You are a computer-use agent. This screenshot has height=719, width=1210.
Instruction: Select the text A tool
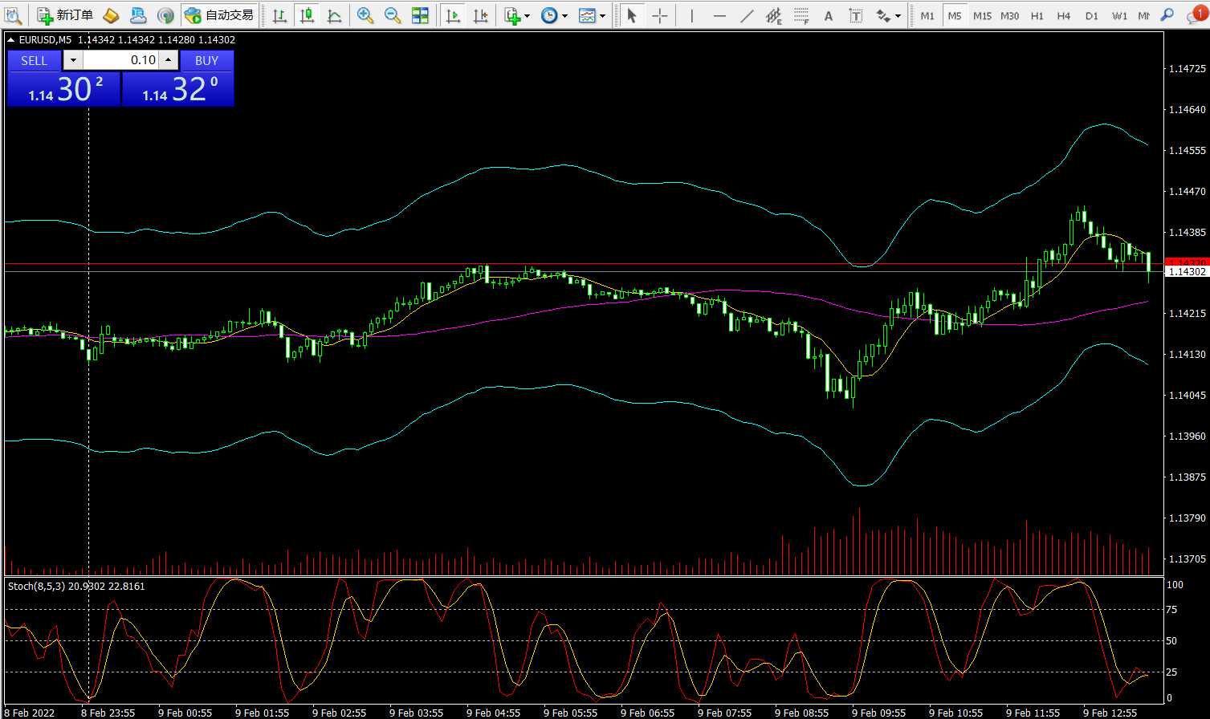(829, 15)
